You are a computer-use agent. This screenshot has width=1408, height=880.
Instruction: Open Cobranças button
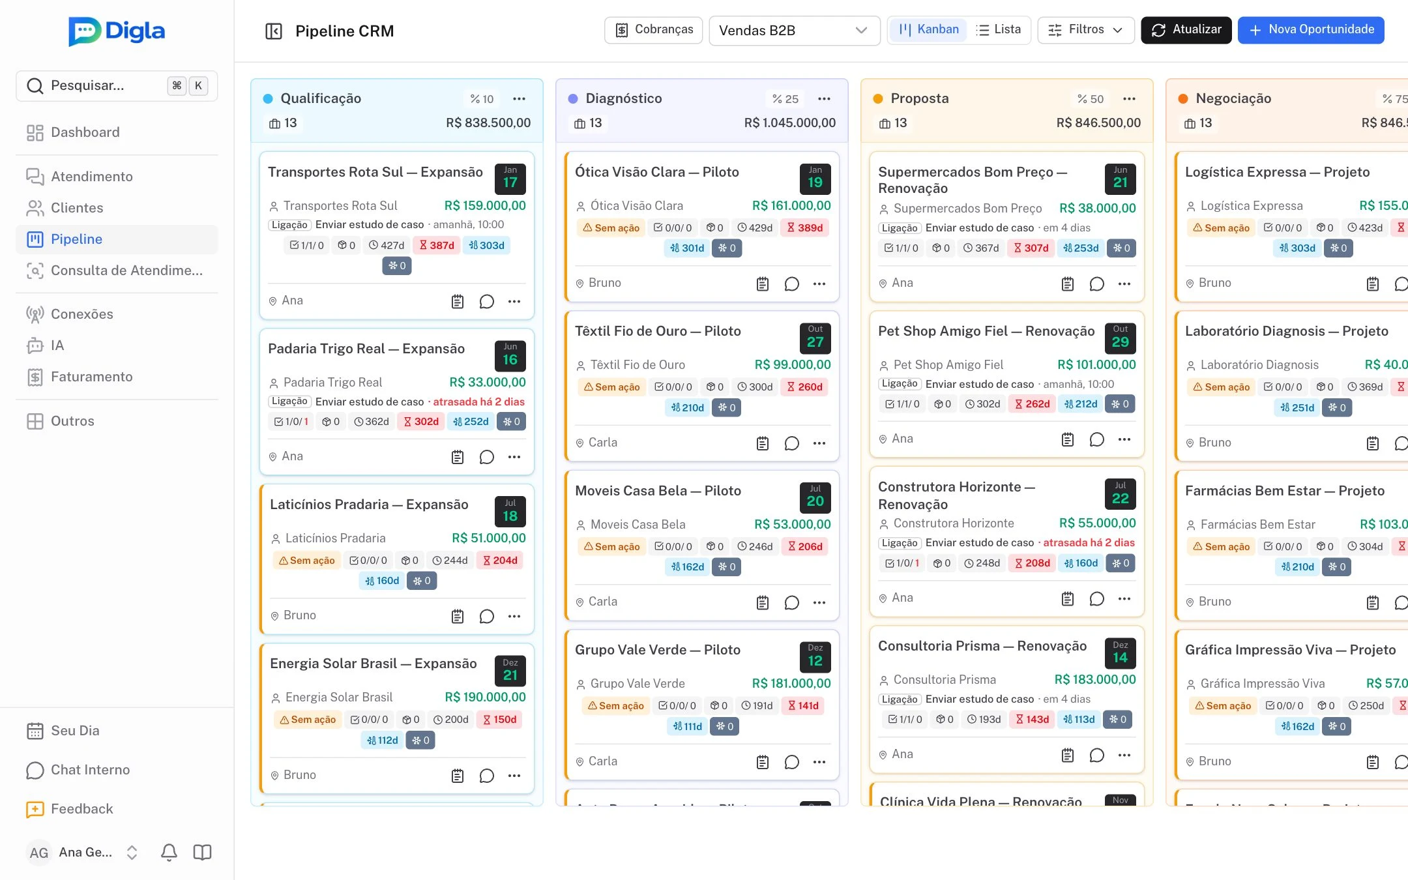pos(654,30)
